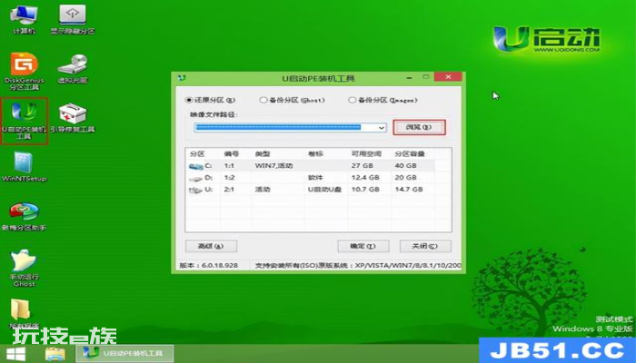Click the dialog title bar app icon
This screenshot has height=363, width=636.
pos(182,78)
